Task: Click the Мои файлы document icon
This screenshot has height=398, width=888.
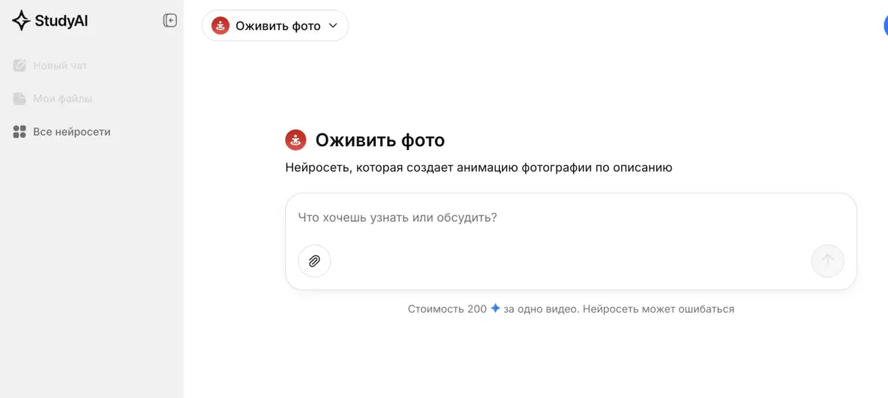Action: [x=20, y=99]
